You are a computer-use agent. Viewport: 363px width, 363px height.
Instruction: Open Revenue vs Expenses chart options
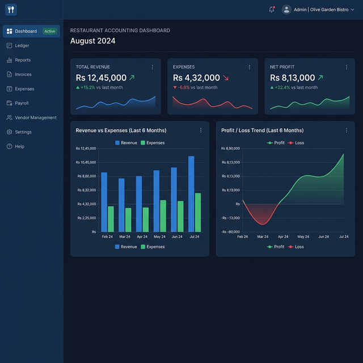(x=201, y=130)
